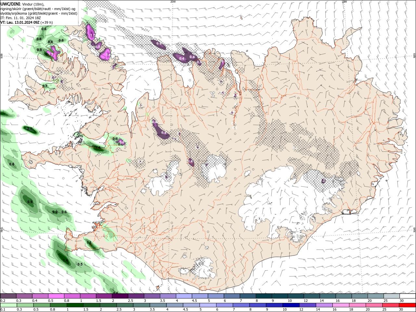
Task: Click the '15W' longitude label
Action: click(x=344, y=2)
